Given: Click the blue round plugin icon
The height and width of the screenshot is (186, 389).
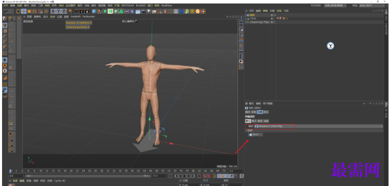Looking at the screenshot, I should pyautogui.click(x=181, y=11).
